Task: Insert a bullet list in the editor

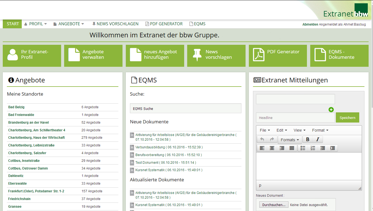Action: point(303,148)
